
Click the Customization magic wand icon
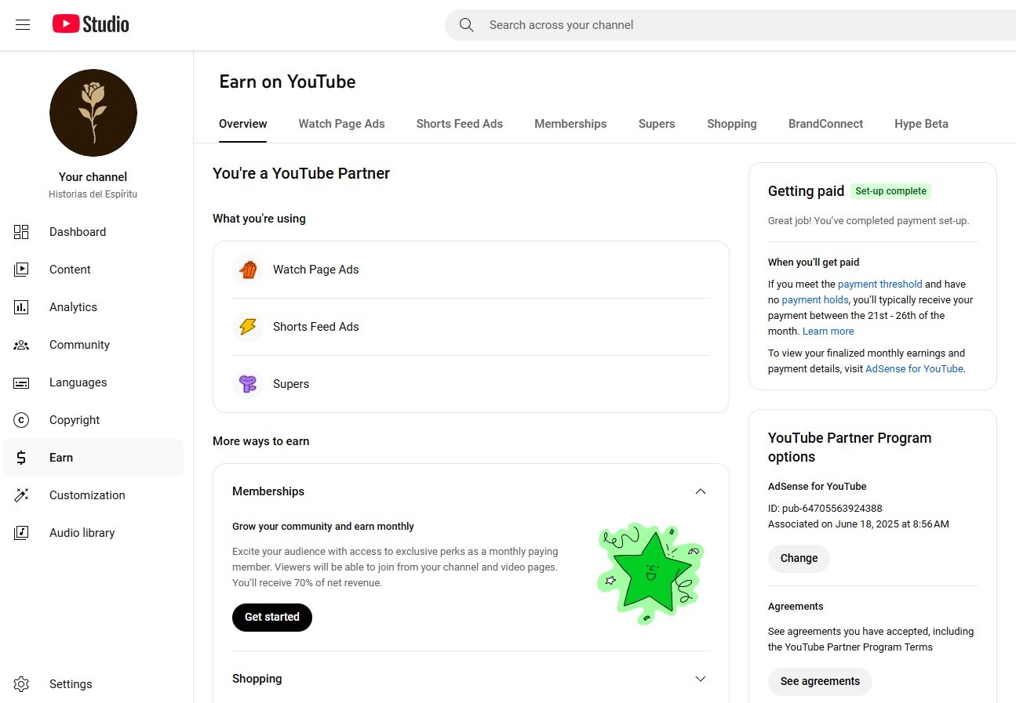21,495
